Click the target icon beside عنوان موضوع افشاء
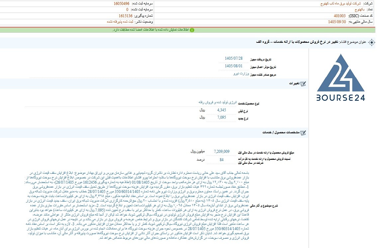This screenshot has height=248, width=377. click(x=371, y=42)
